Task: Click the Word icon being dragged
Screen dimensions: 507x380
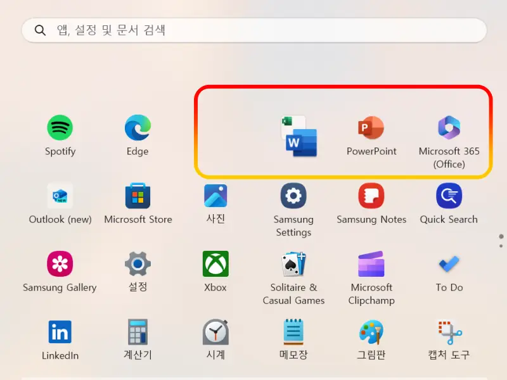Action: tap(302, 142)
